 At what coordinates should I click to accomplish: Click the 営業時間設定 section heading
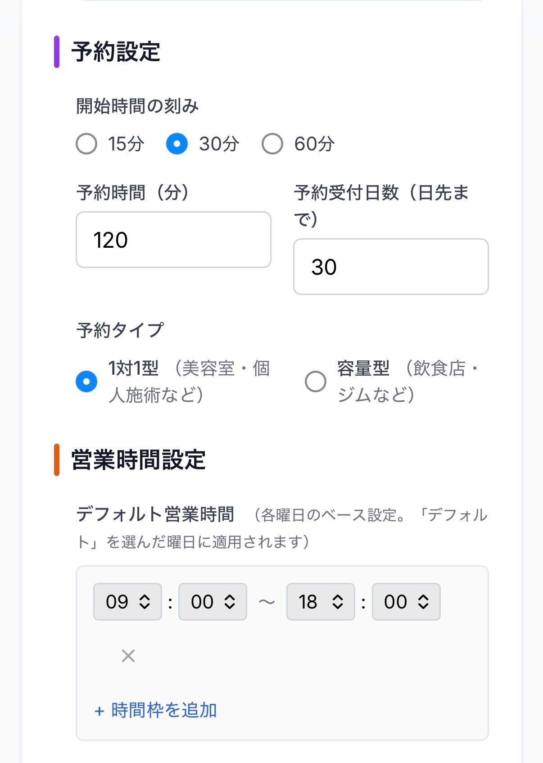tap(139, 460)
